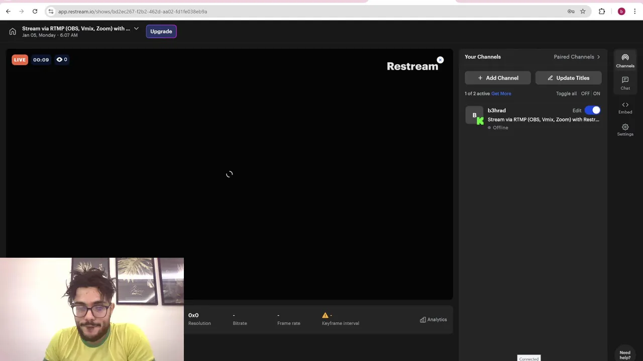Click the Upgrade button
Viewport: 643px width, 361px height.
[161, 32]
